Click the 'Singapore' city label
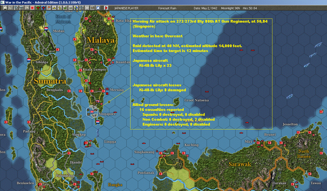The width and height of the screenshot is (327, 191). pyautogui.click(x=107, y=114)
